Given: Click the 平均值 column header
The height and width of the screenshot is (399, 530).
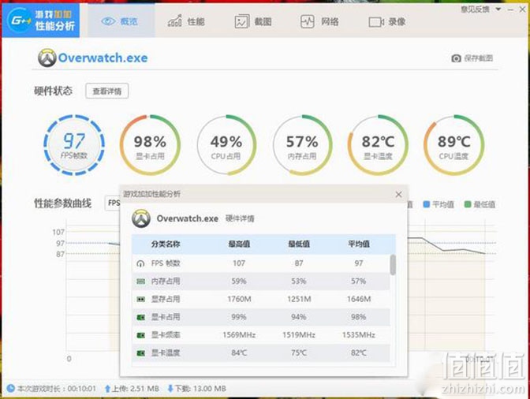Looking at the screenshot, I should point(359,244).
